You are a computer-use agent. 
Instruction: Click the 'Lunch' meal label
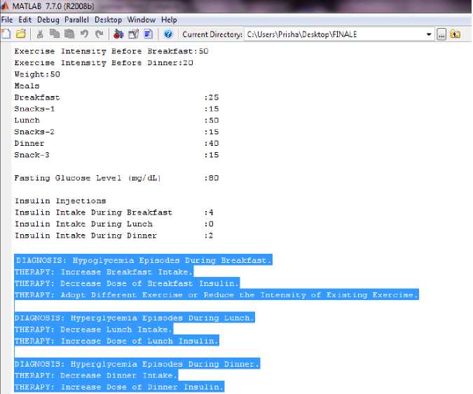pyautogui.click(x=27, y=121)
